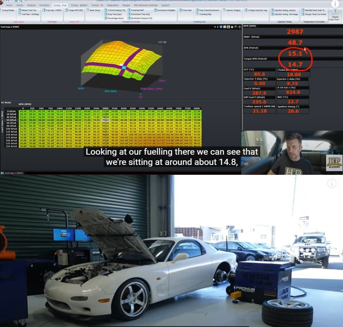Switch to the Inputs ribbon tab
The height and width of the screenshot is (327, 343).
pos(20,5)
